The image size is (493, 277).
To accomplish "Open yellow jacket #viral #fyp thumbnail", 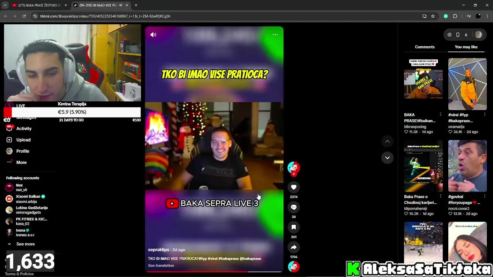I will (x=467, y=84).
